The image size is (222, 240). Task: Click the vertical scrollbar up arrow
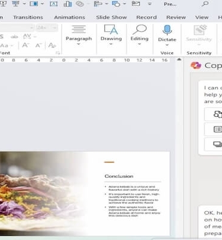179,59
